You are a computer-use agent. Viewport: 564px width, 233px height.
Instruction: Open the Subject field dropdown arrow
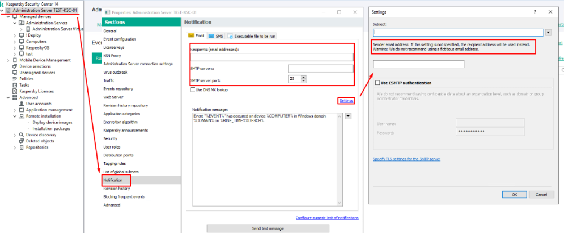548,32
